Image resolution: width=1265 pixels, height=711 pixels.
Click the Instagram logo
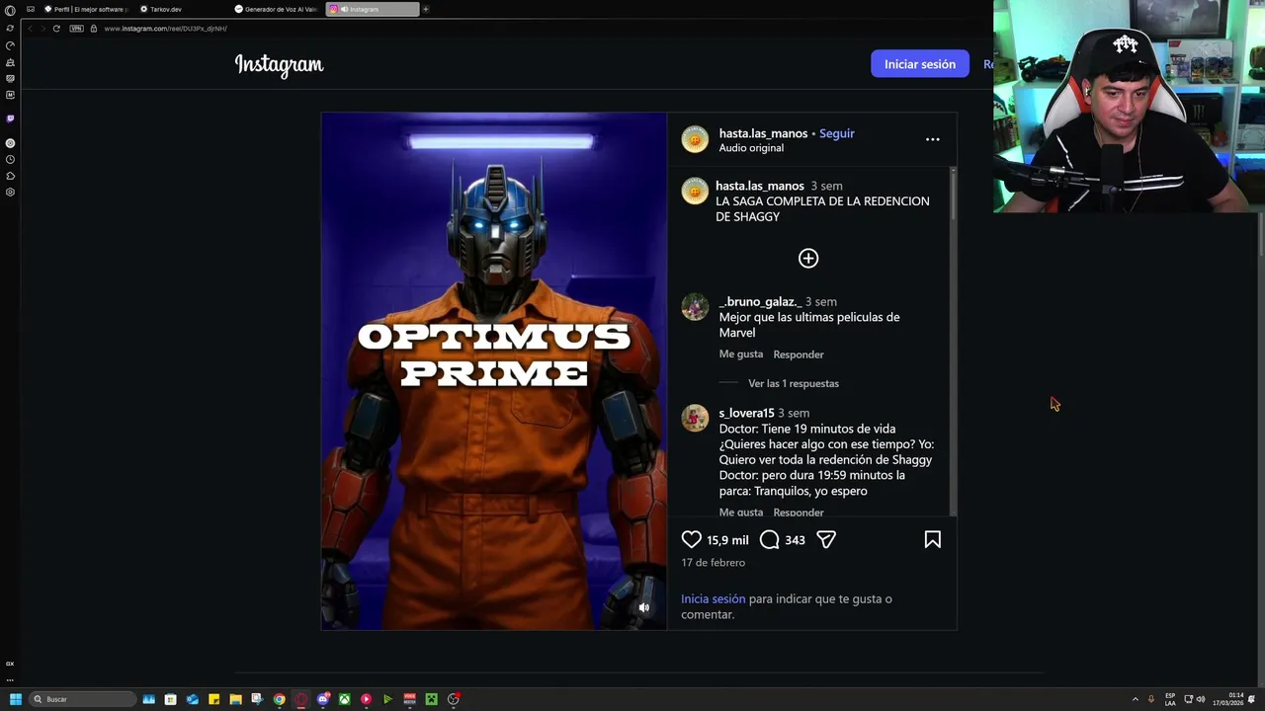point(279,64)
